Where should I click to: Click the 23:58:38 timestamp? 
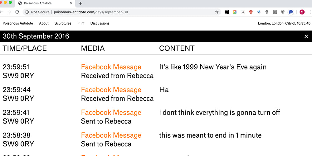coord(16,135)
